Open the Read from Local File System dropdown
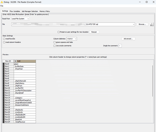This screenshot has height=132, width=156. (x=20, y=19)
